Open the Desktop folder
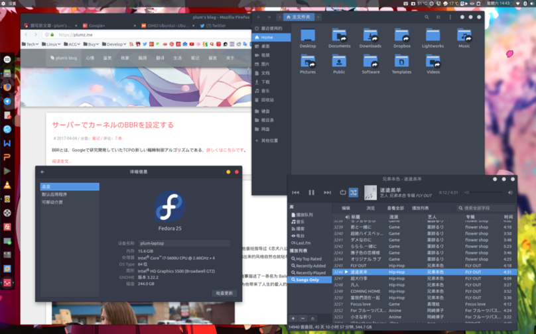 (308, 38)
